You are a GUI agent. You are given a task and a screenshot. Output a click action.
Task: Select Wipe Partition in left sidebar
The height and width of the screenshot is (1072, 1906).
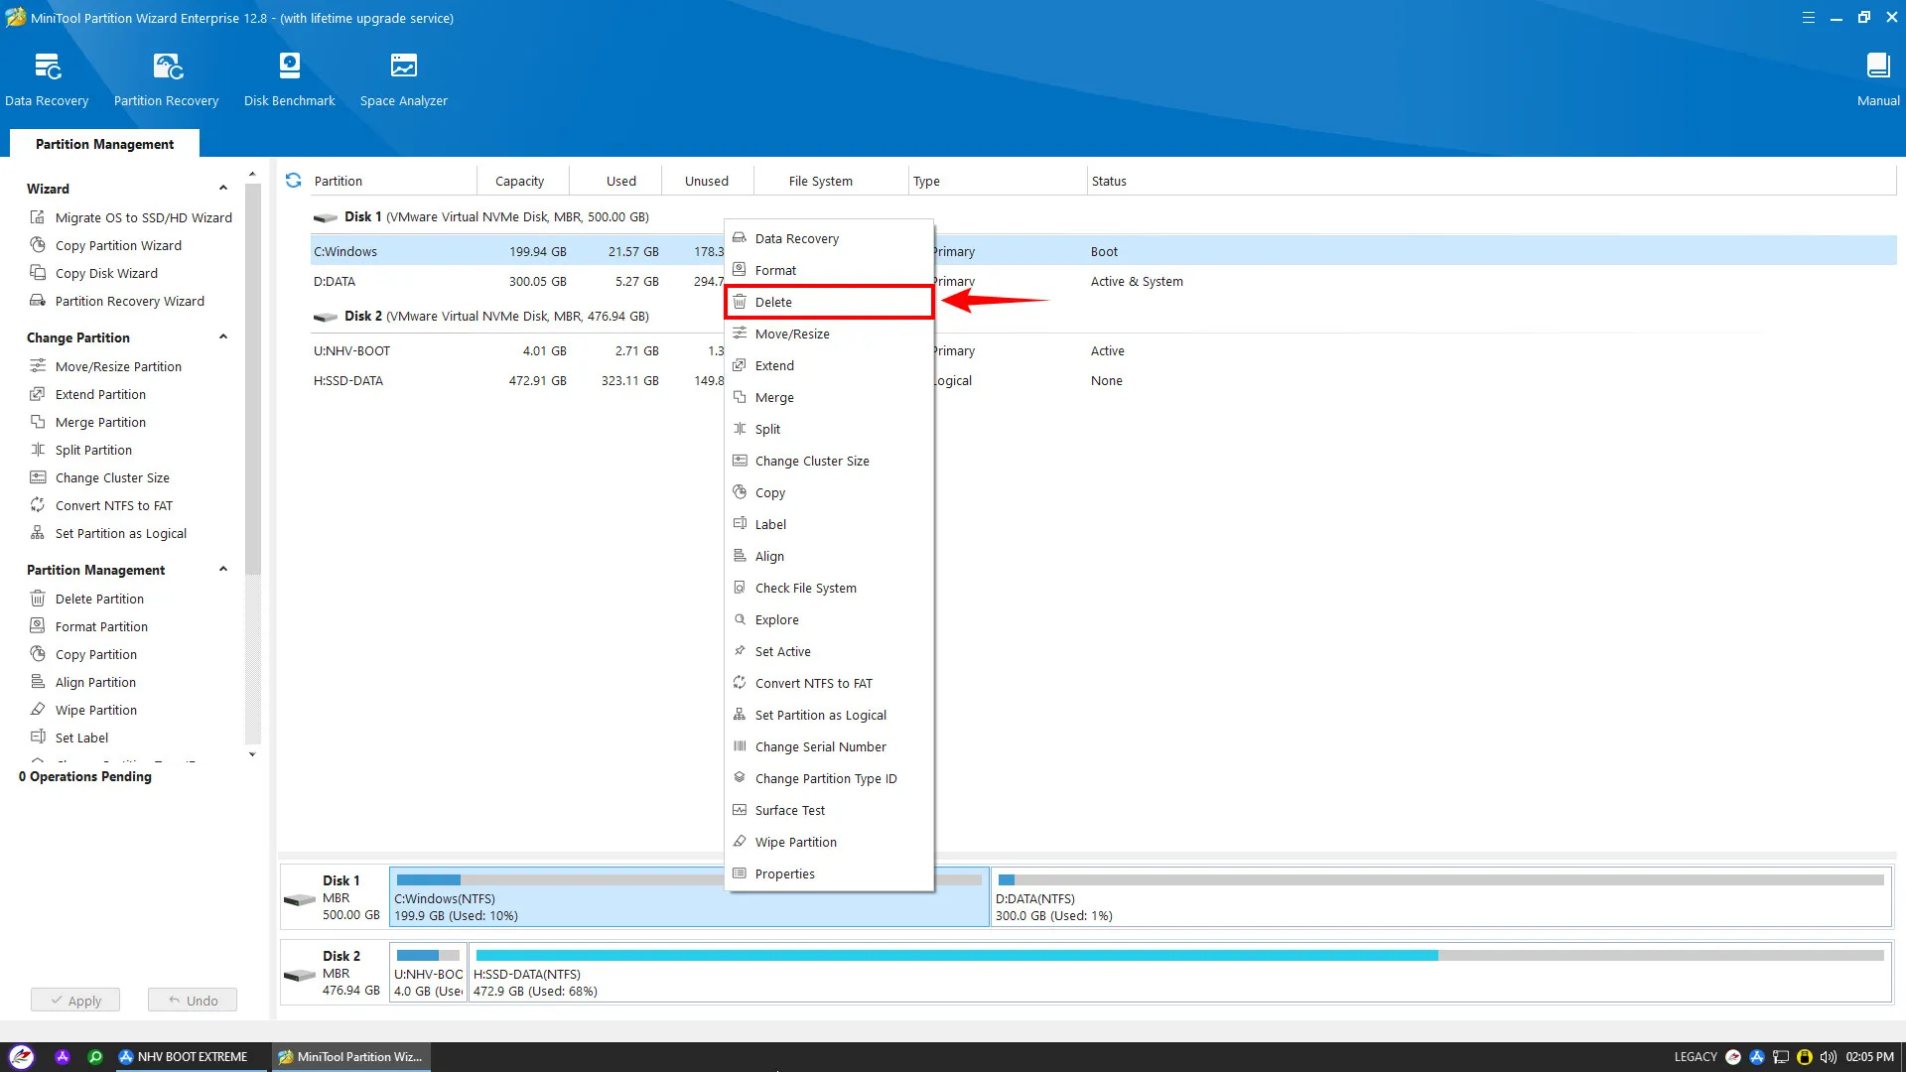coord(95,710)
